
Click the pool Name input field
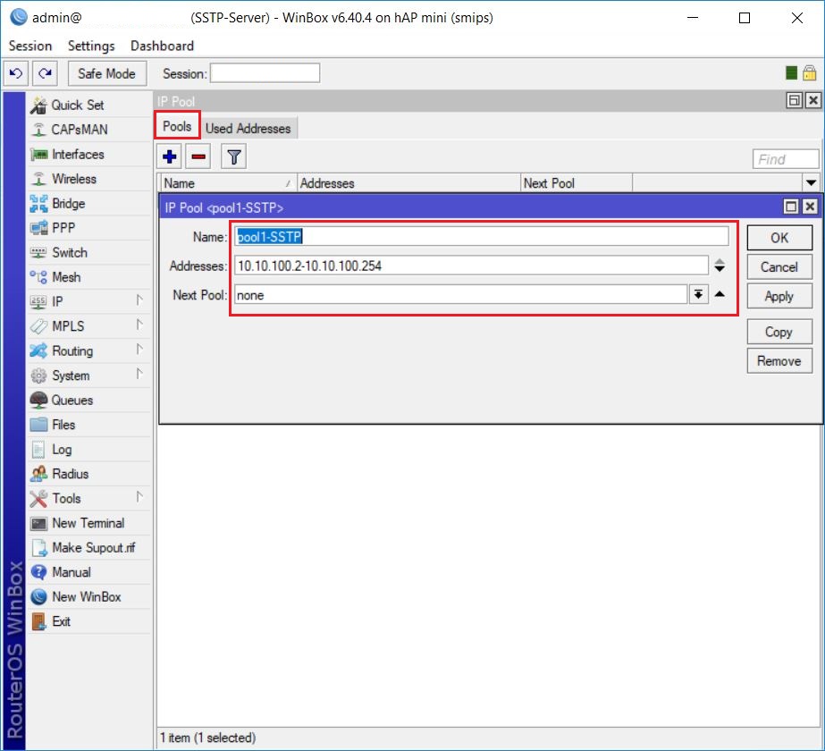482,236
